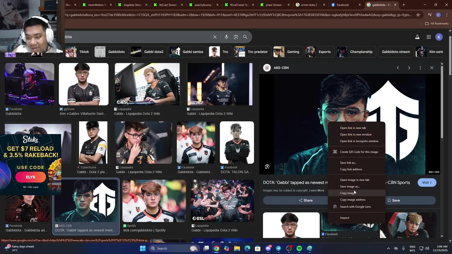The image size is (452, 254).
Task: Choose Inspect from context menu
Action: pyautogui.click(x=357, y=218)
